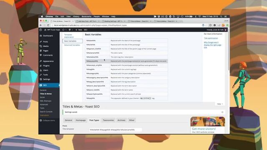Select Basic Variables help tab

[72, 41]
